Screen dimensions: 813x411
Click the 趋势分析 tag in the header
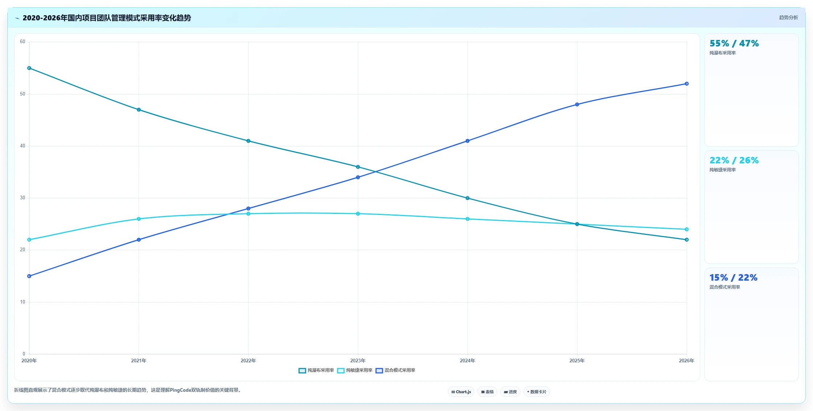tap(788, 17)
